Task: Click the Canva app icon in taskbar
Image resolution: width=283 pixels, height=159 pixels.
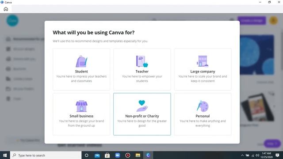Action: pos(148,155)
